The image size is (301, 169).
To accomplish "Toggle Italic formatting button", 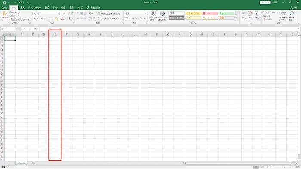I will pos(38,18).
